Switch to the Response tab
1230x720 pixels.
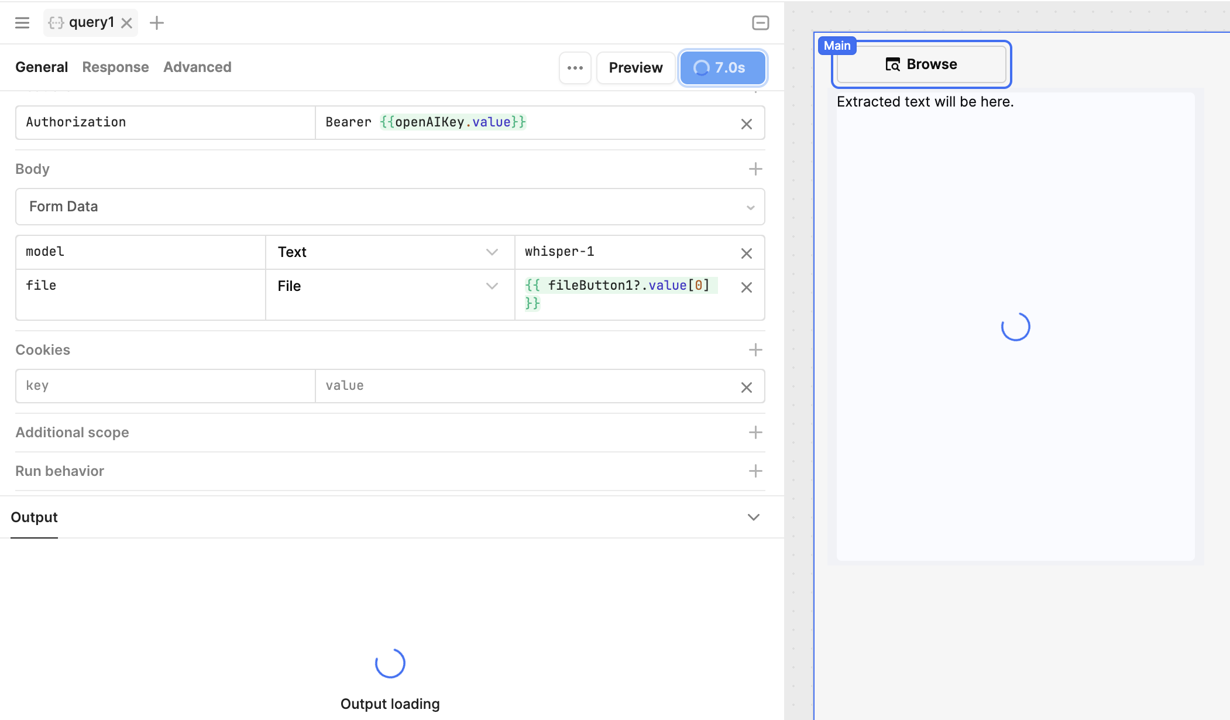pos(115,67)
